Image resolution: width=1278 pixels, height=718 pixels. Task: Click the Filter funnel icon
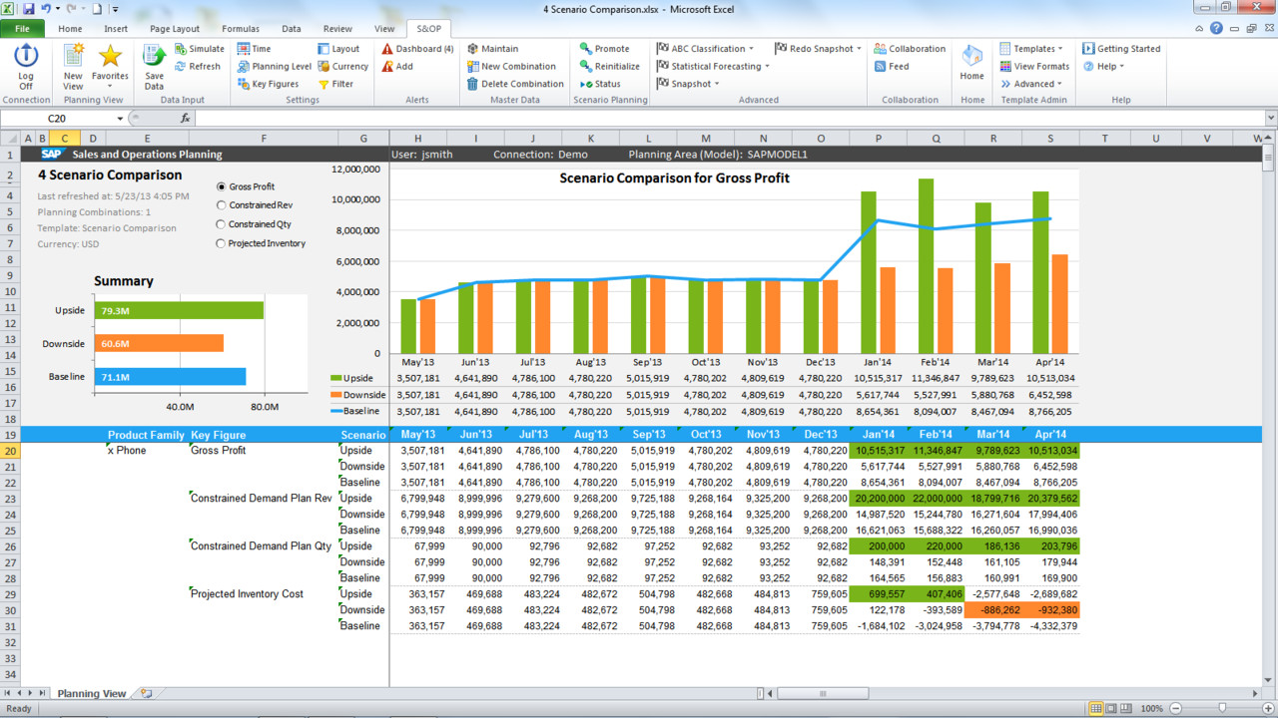pyautogui.click(x=322, y=85)
